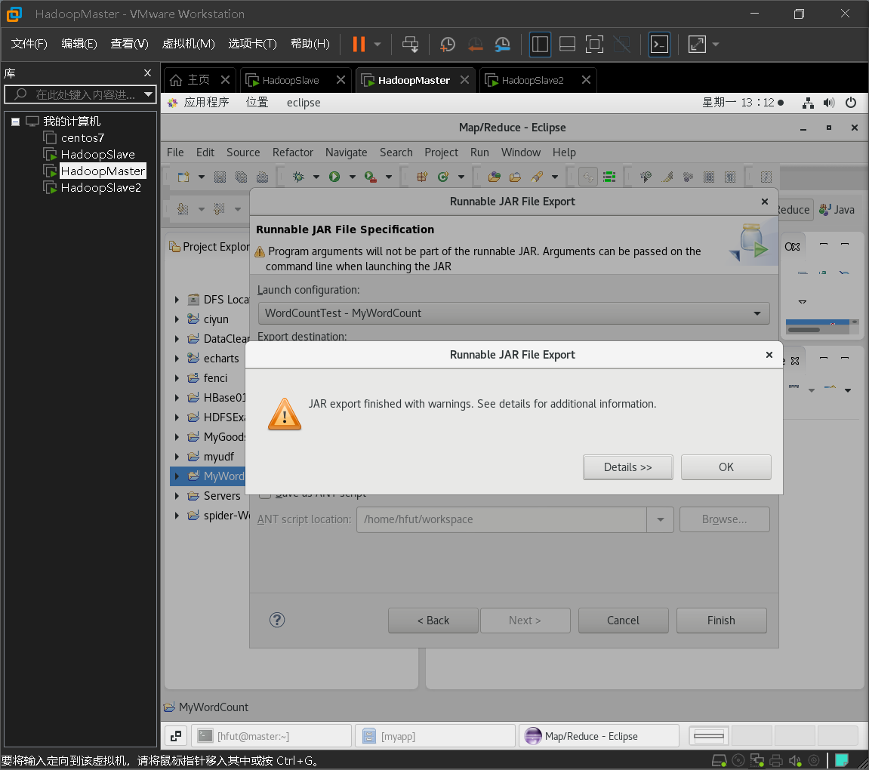The height and width of the screenshot is (770, 869).
Task: Pause the virtual machine from VMware toolbar
Action: point(359,45)
